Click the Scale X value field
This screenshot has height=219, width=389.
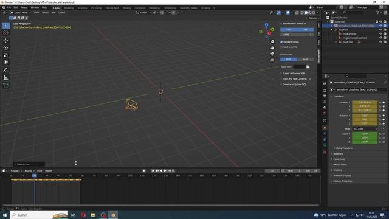[365, 134]
